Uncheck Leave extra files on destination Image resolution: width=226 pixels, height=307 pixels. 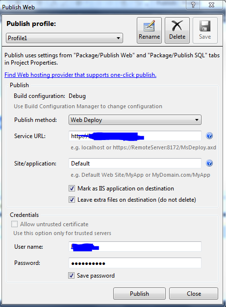click(x=72, y=200)
